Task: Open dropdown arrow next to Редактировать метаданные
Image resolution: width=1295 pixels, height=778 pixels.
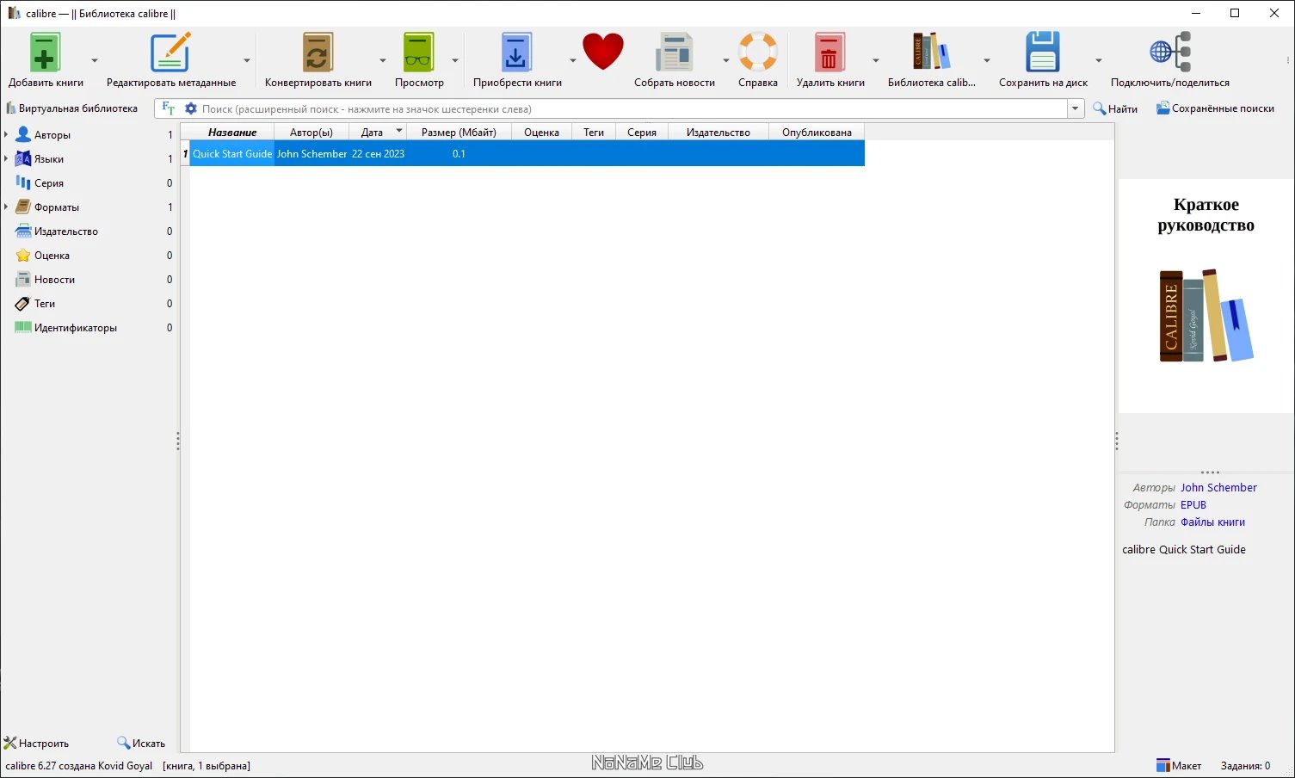Action: coord(247,60)
